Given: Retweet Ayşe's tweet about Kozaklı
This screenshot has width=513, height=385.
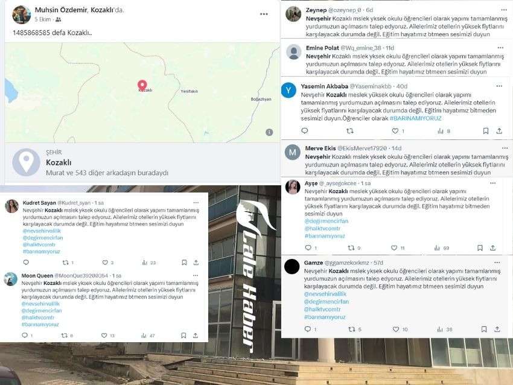Looking at the screenshot, I should pyautogui.click(x=351, y=248).
